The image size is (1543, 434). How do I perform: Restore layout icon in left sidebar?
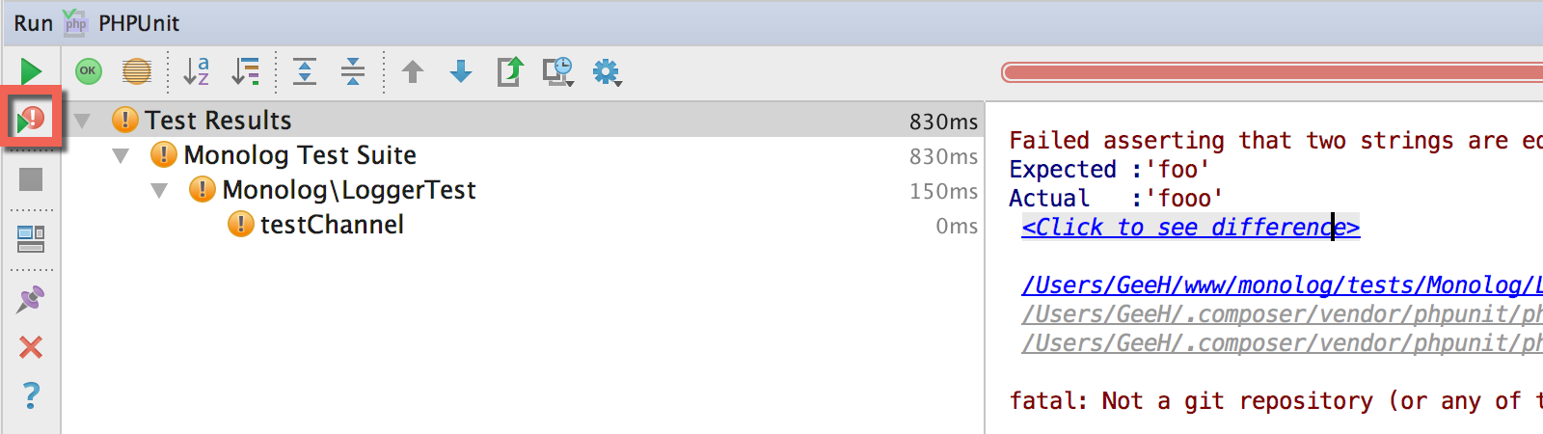click(x=31, y=238)
